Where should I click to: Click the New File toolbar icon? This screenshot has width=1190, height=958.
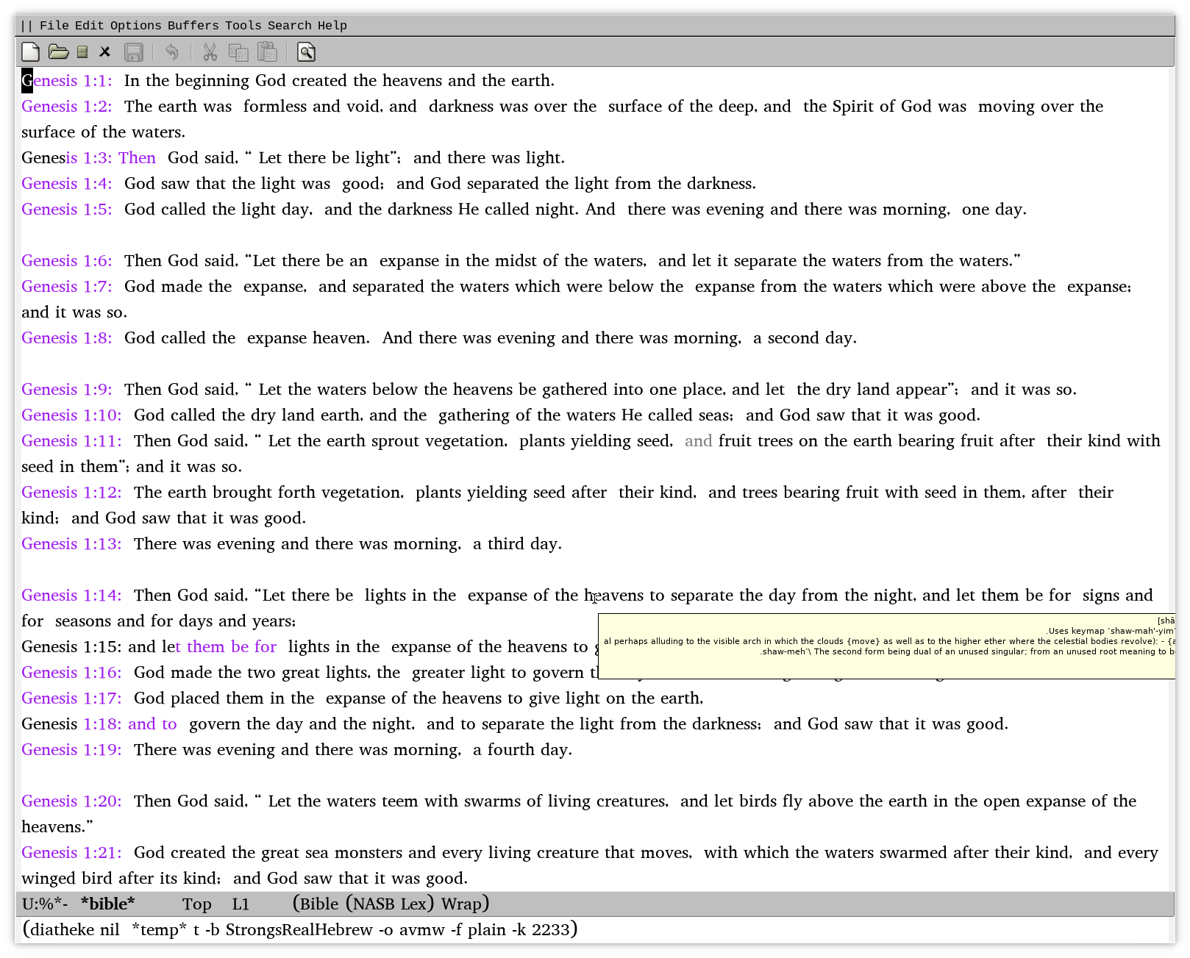click(30, 52)
